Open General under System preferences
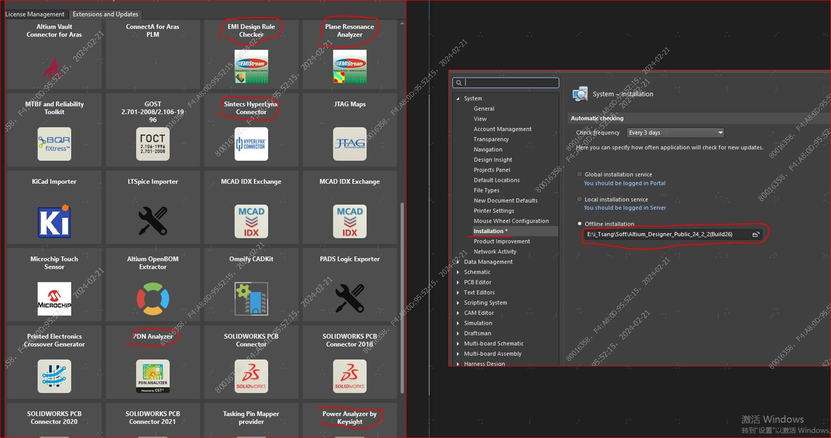This screenshot has height=438, width=831. point(484,108)
